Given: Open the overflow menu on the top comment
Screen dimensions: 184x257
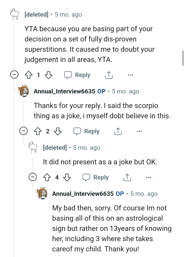Looking at the screenshot, I should click(x=130, y=75).
